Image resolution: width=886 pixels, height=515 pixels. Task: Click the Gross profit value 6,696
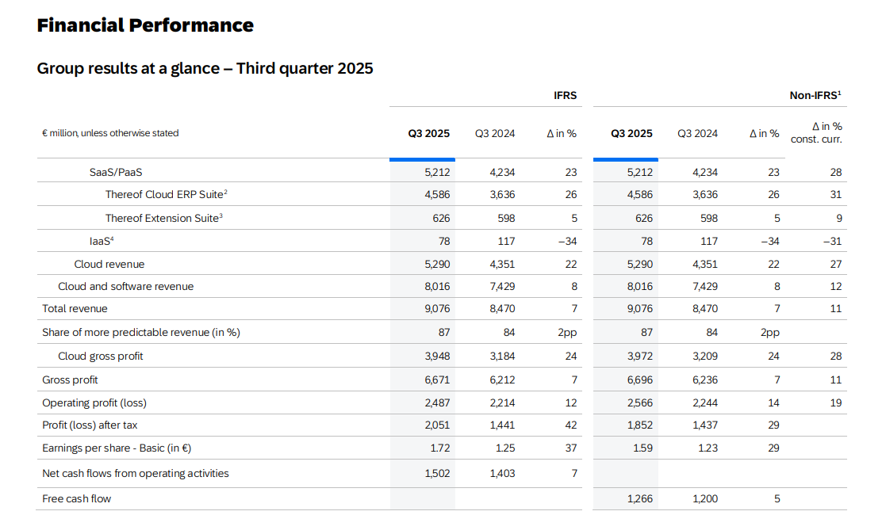(639, 380)
